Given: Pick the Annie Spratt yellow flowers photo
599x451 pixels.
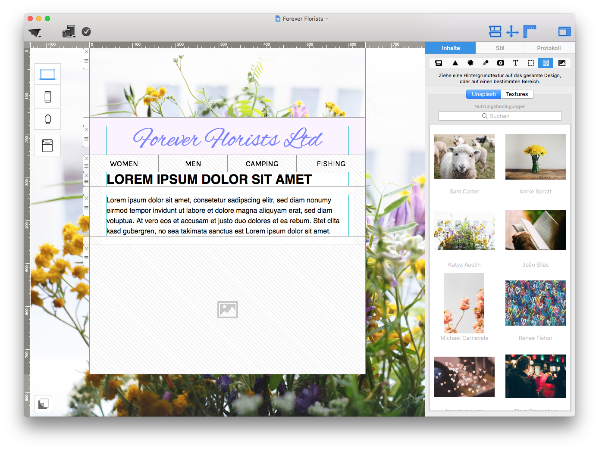Looking at the screenshot, I should click(536, 156).
